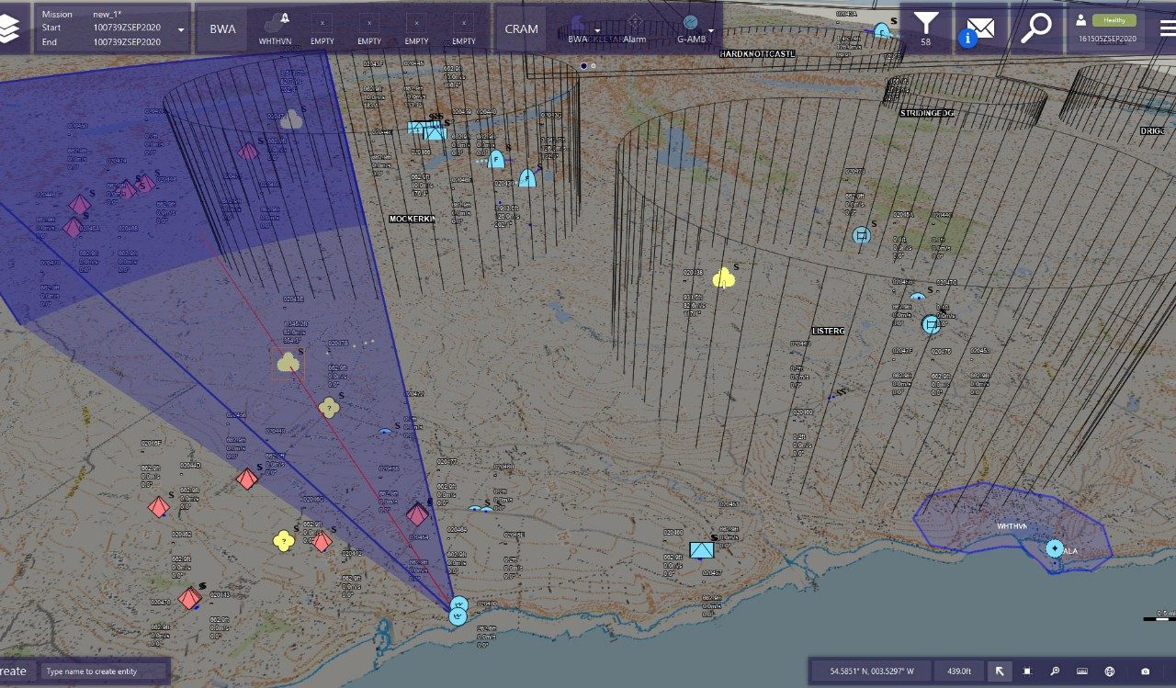
Task: Activate the area selection box tool
Action: tap(1027, 671)
